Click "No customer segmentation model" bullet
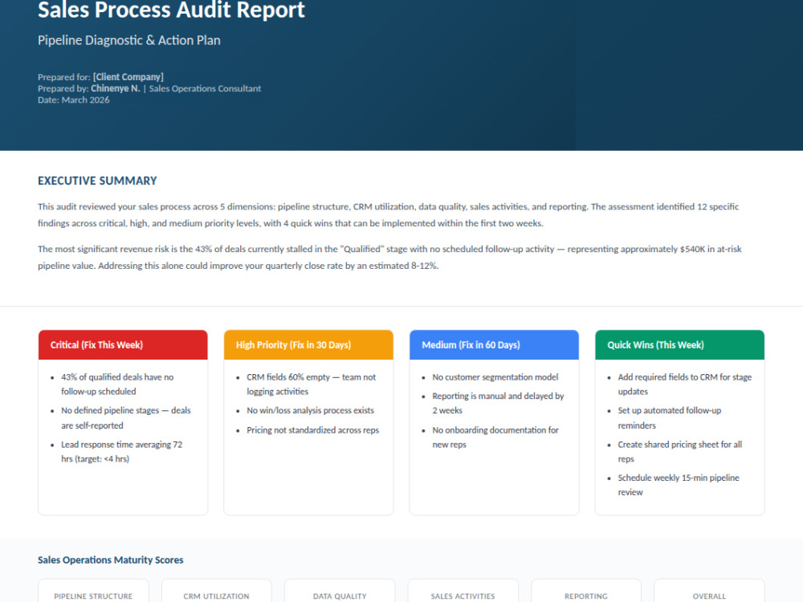This screenshot has height=602, width=803. click(495, 377)
